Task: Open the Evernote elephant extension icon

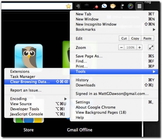Action: tap(78, 6)
